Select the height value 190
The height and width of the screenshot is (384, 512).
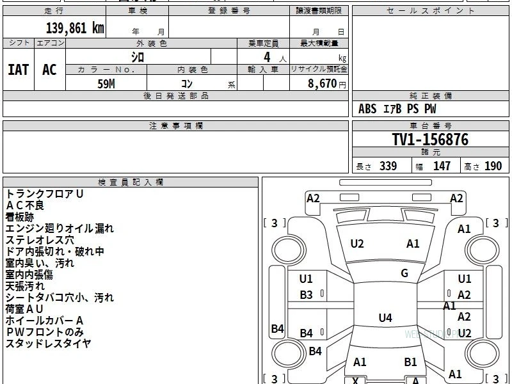[493, 166]
